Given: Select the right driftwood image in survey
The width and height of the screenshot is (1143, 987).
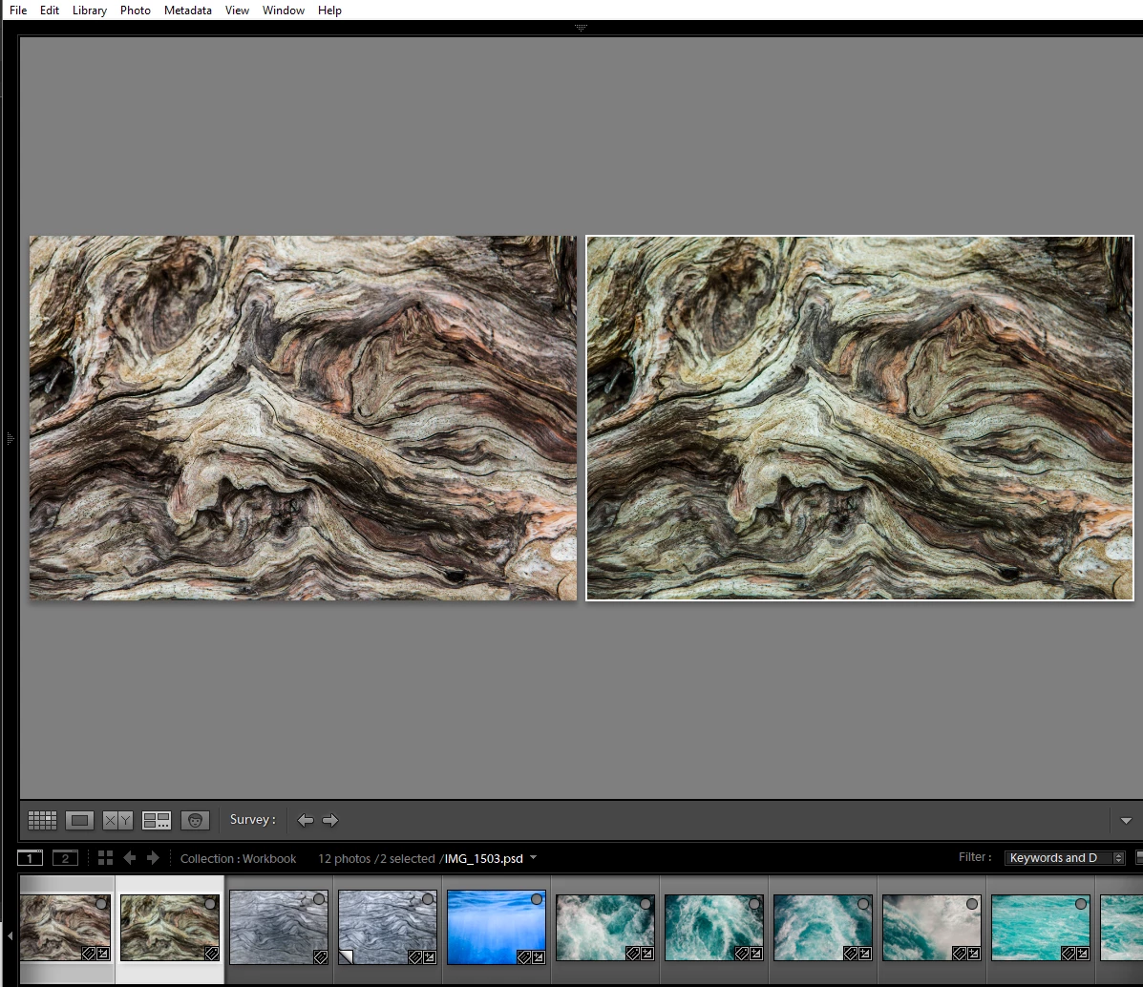Looking at the screenshot, I should pyautogui.click(x=859, y=418).
